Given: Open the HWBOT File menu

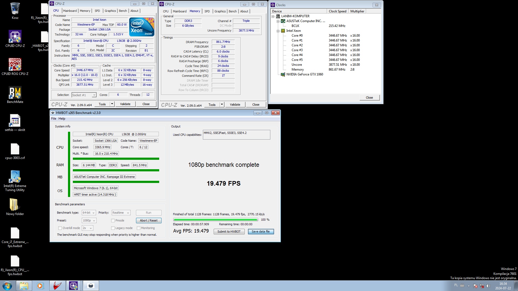Looking at the screenshot, I should click(54, 119).
